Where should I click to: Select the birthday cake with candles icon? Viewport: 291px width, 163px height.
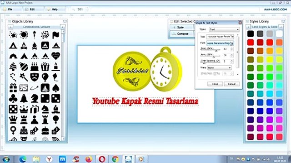[x=35, y=67]
